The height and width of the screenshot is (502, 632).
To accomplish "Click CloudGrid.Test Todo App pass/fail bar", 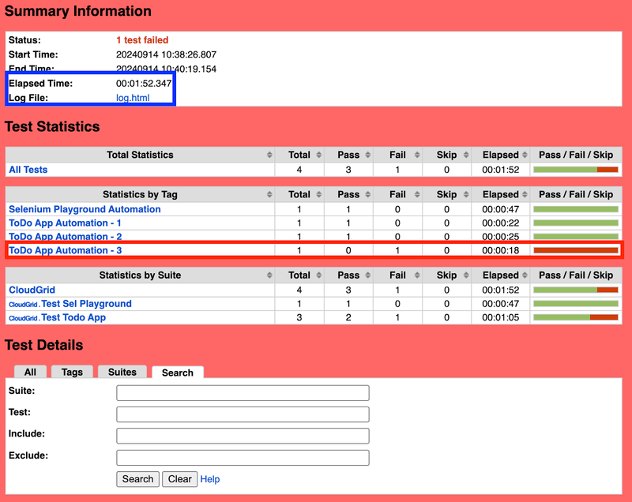I will [576, 317].
